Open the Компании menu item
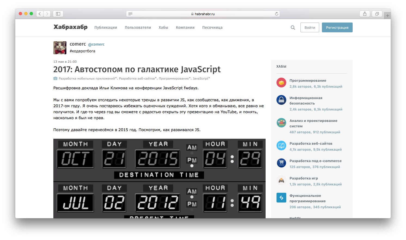Image resolution: width=406 pixels, height=240 pixels. point(185,27)
